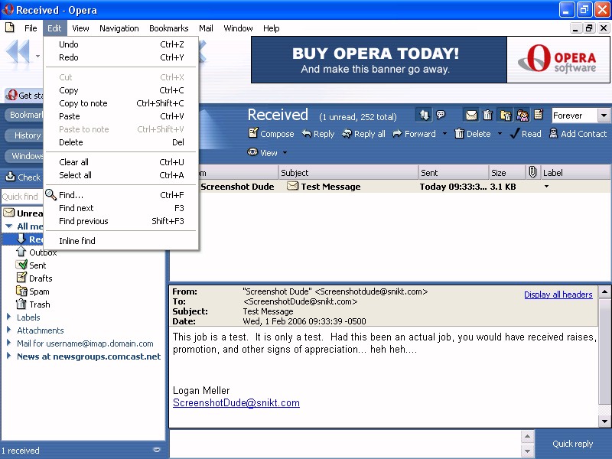612x459 pixels.
Task: Expand the Labels tree node
Action: click(x=8, y=317)
